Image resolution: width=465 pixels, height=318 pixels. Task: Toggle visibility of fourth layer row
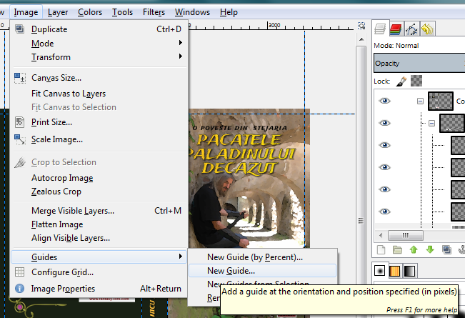[384, 167]
